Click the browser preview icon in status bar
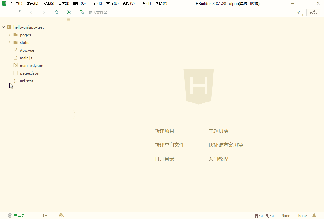Viewport: 324px width, 219px height. (61, 216)
